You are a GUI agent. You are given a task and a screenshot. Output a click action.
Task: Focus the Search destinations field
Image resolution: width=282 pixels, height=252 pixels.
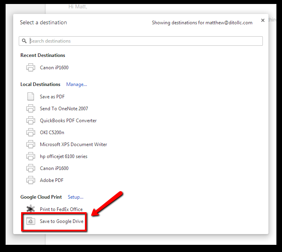coord(144,41)
